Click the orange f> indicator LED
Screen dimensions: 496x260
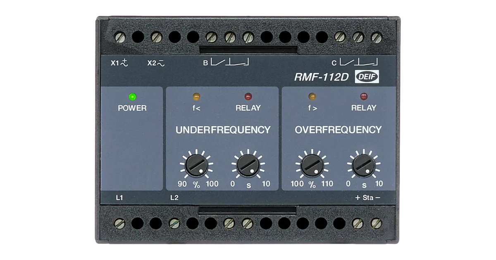tap(312, 97)
